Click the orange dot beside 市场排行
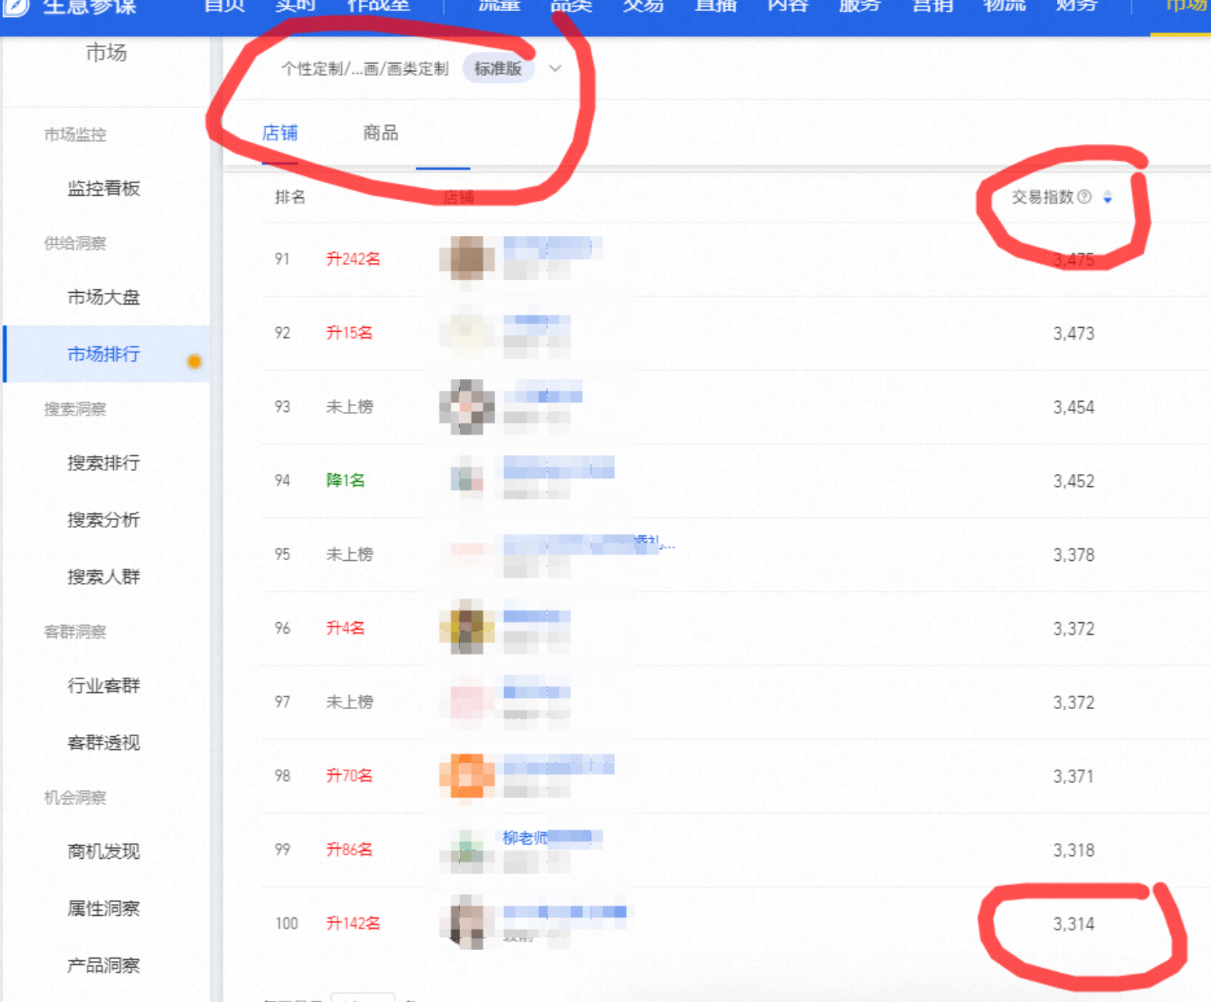The width and height of the screenshot is (1211, 1002). click(194, 361)
